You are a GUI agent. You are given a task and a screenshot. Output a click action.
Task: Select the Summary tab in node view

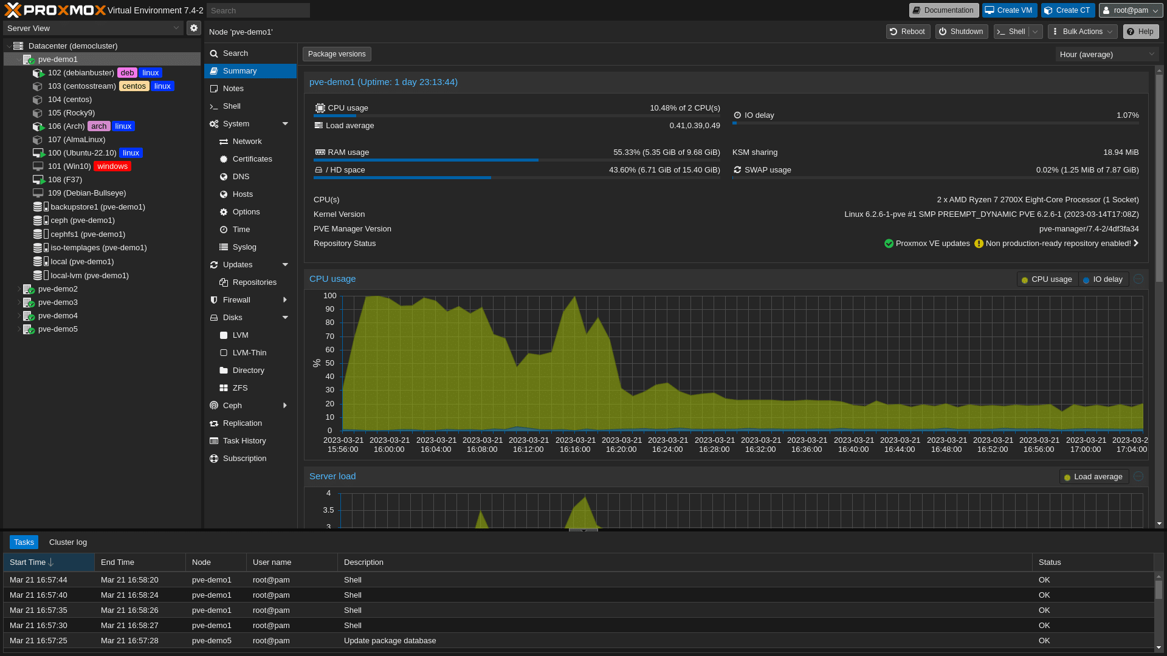point(239,70)
